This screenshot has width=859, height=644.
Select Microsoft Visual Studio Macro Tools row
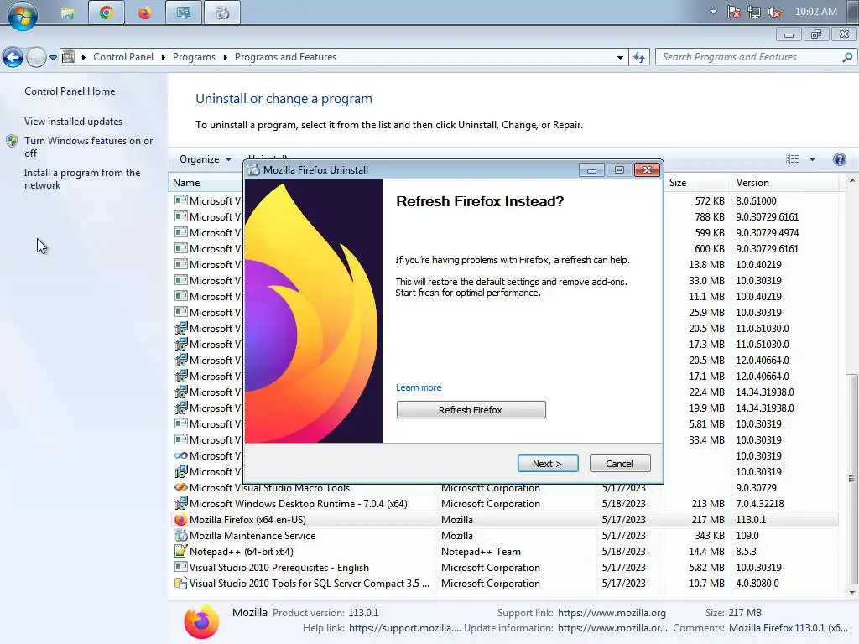click(x=505, y=488)
